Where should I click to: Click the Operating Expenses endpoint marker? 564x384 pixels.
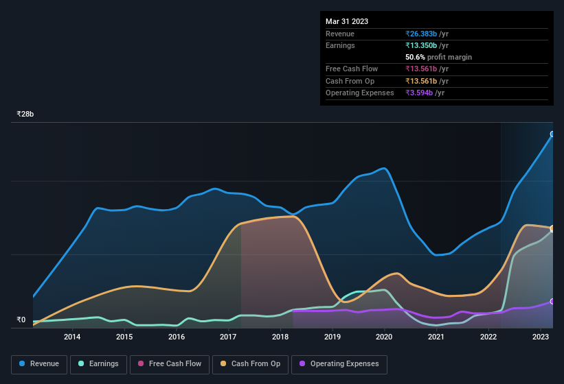[552, 302]
